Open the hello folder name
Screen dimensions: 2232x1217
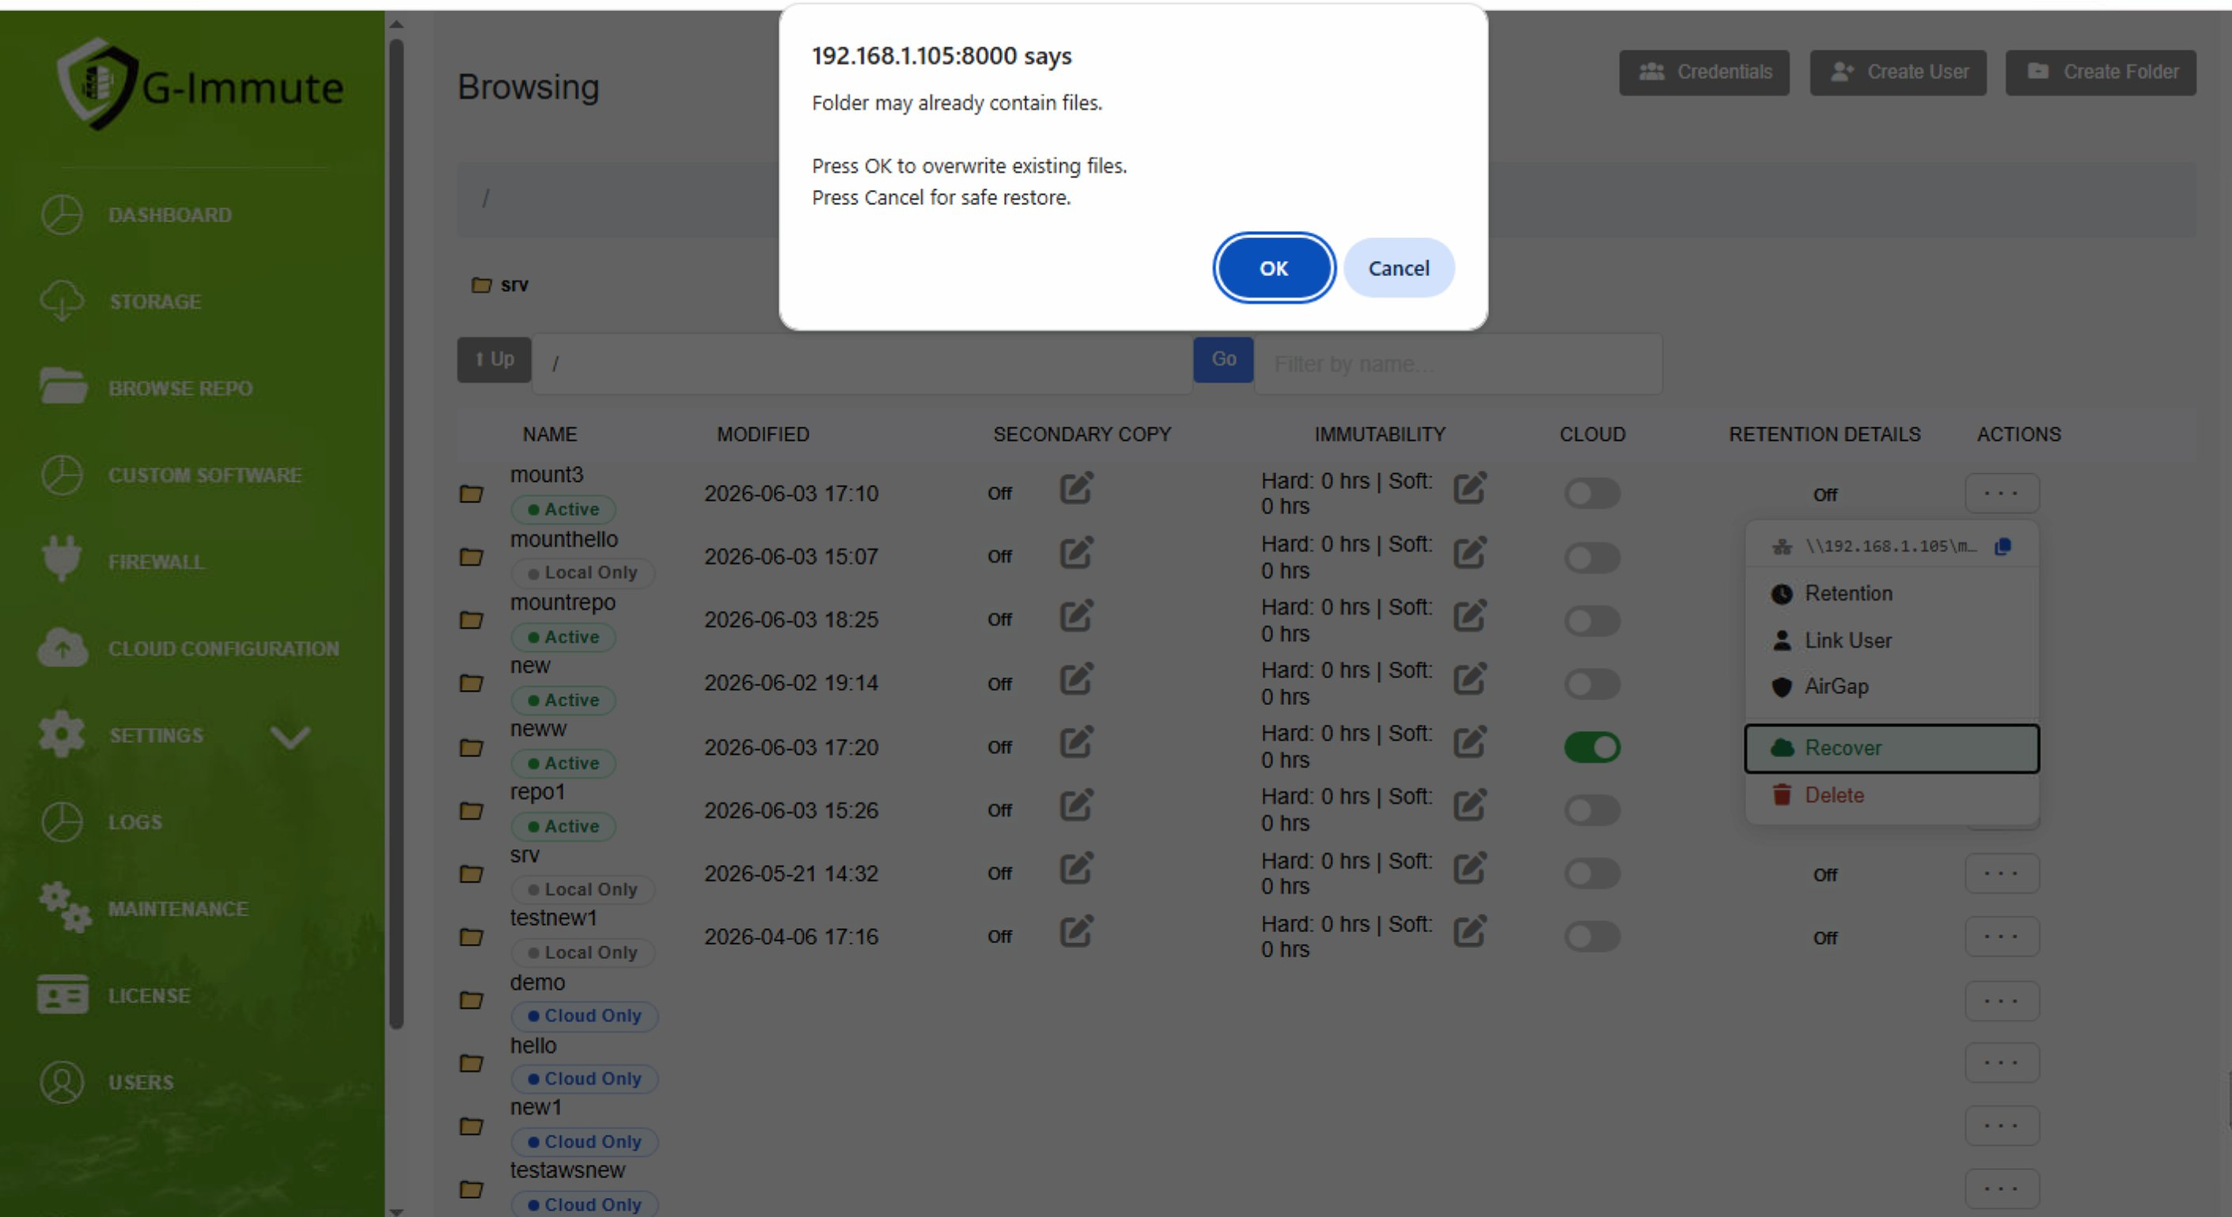(532, 1045)
